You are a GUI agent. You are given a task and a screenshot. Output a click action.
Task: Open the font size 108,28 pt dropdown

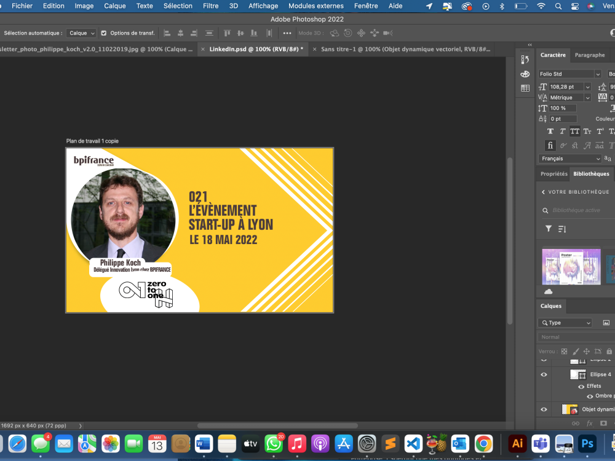[x=587, y=87]
